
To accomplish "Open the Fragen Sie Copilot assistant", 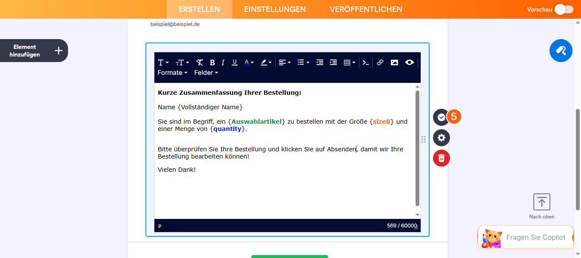I will click(x=526, y=237).
